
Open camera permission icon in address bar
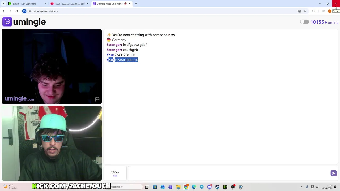click(x=24, y=11)
